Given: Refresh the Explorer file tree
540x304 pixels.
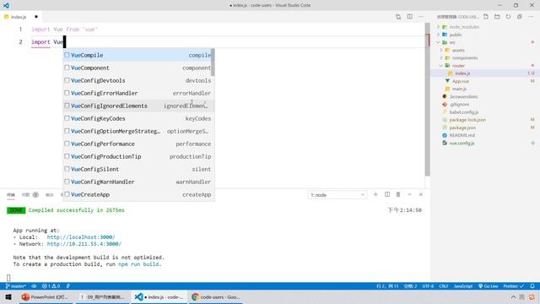Looking at the screenshot, I should (508, 17).
